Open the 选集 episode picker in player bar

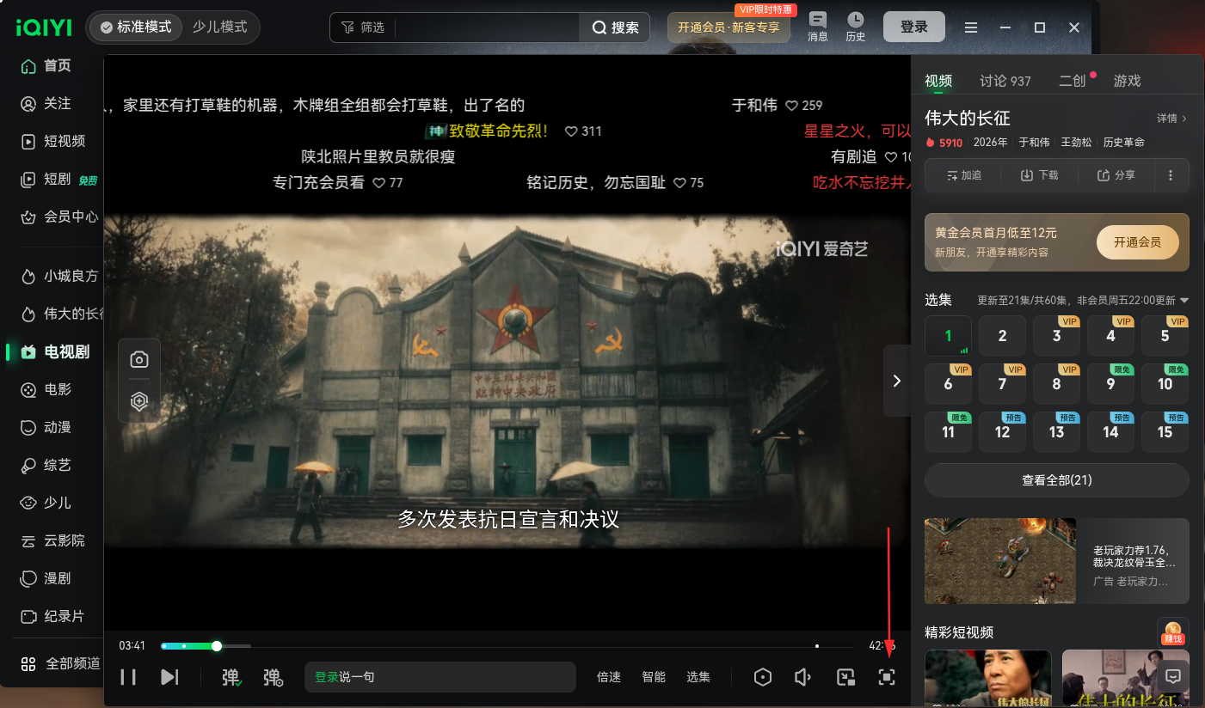[x=698, y=677]
